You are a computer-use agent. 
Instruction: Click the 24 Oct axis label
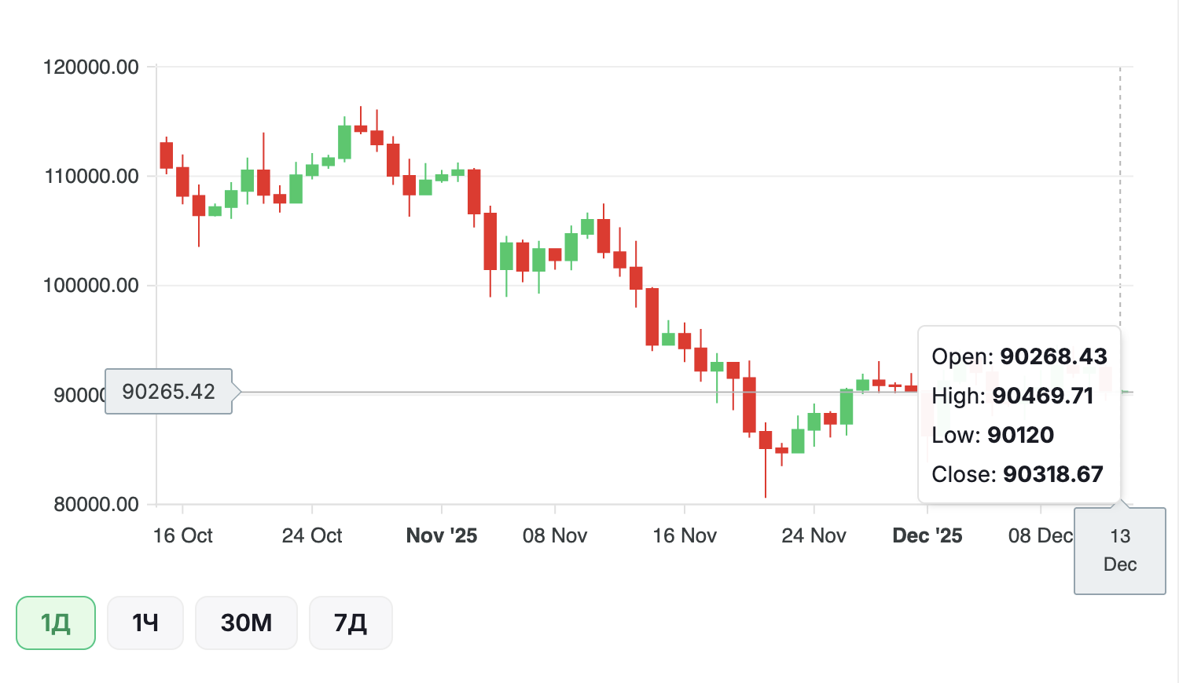tap(312, 535)
